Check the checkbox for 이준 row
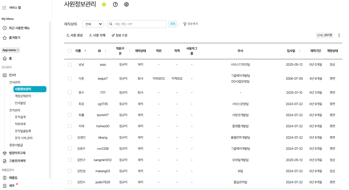349x190 pixels. 70,79
